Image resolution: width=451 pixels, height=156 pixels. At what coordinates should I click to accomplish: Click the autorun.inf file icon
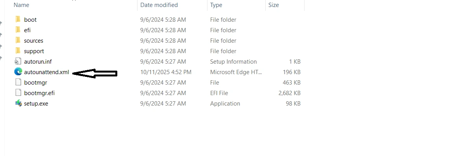click(x=18, y=61)
